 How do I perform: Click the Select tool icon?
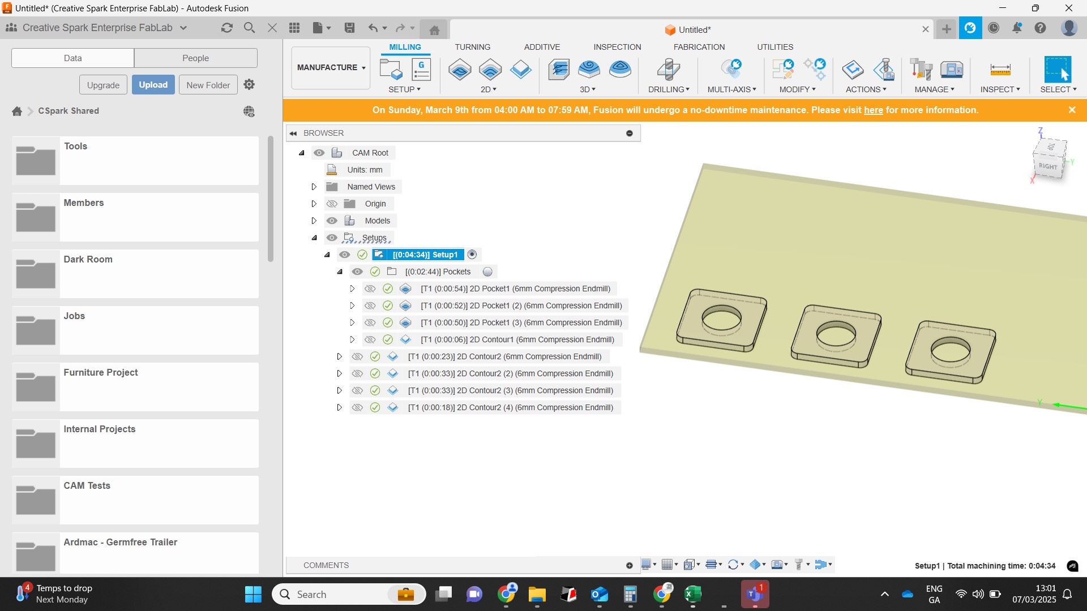(x=1058, y=70)
